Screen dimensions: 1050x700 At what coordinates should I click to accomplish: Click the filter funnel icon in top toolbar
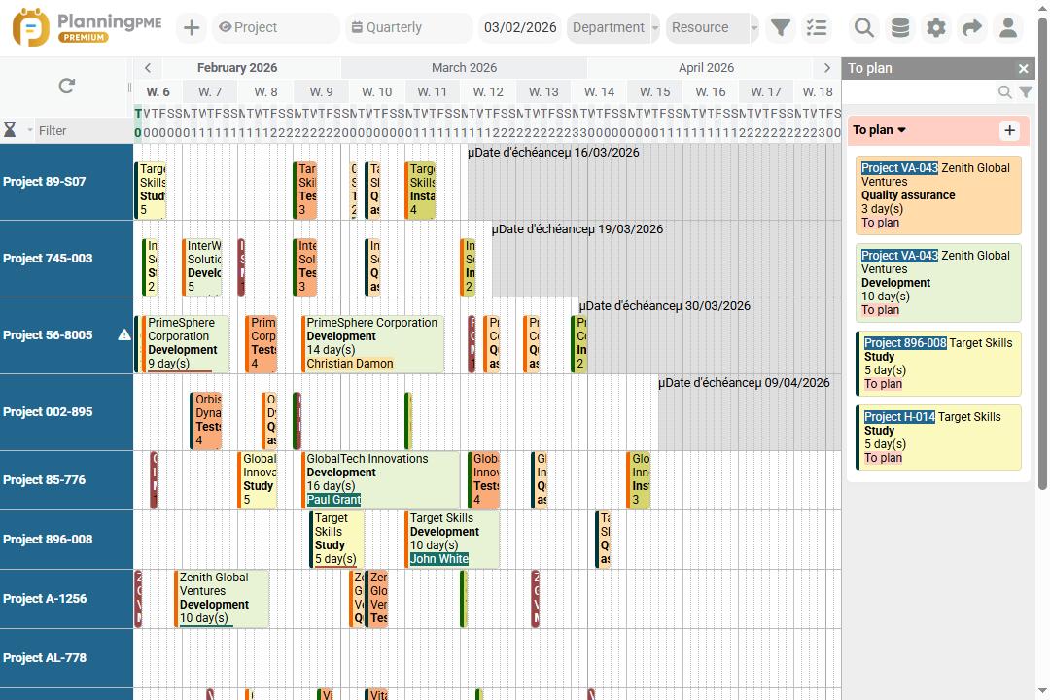coord(780,27)
